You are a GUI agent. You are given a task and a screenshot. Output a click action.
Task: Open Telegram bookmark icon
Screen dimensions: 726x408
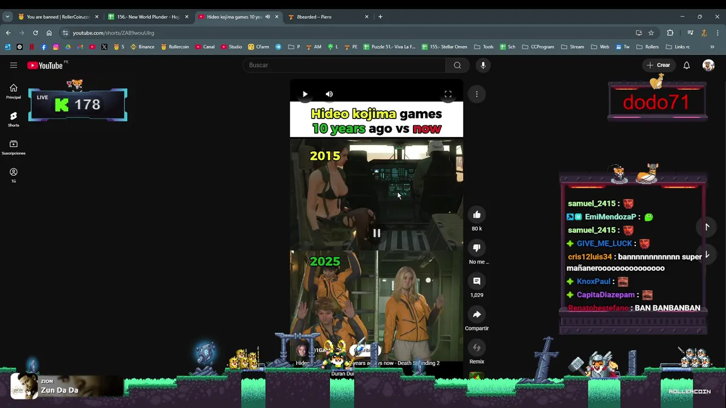pyautogui.click(x=278, y=47)
